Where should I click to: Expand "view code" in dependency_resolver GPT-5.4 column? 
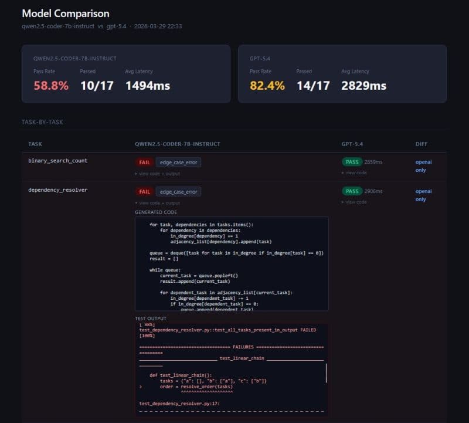tap(355, 201)
